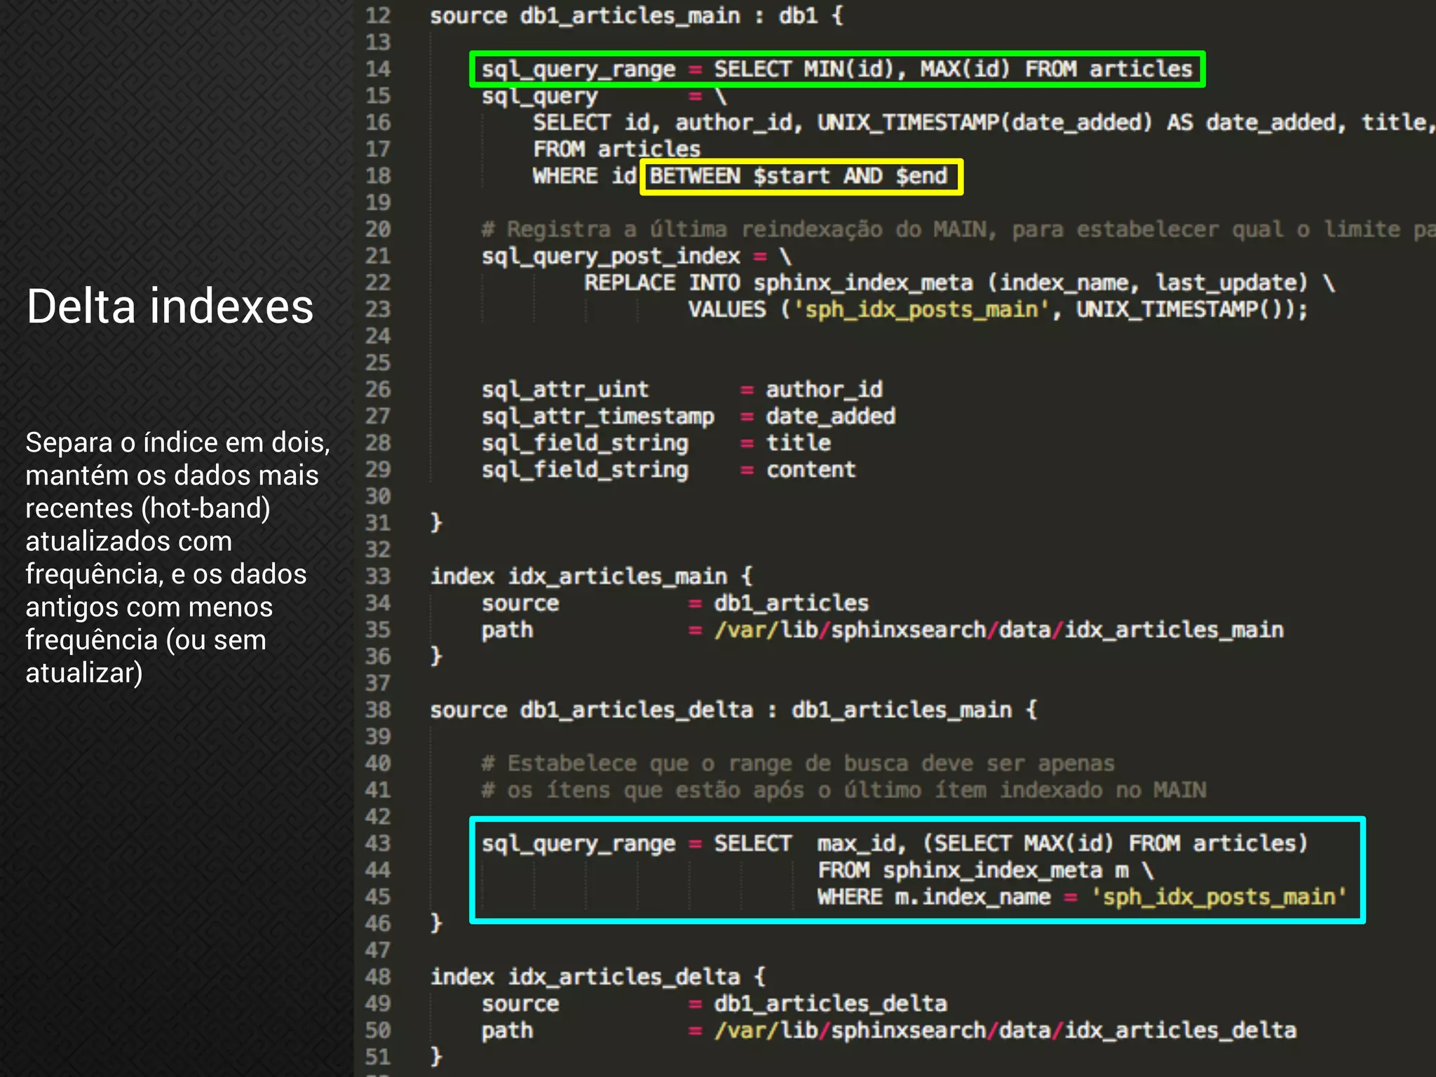Click the Portuguese description paragraph on left
Viewport: 1436px width, 1077px height.
[x=177, y=557]
